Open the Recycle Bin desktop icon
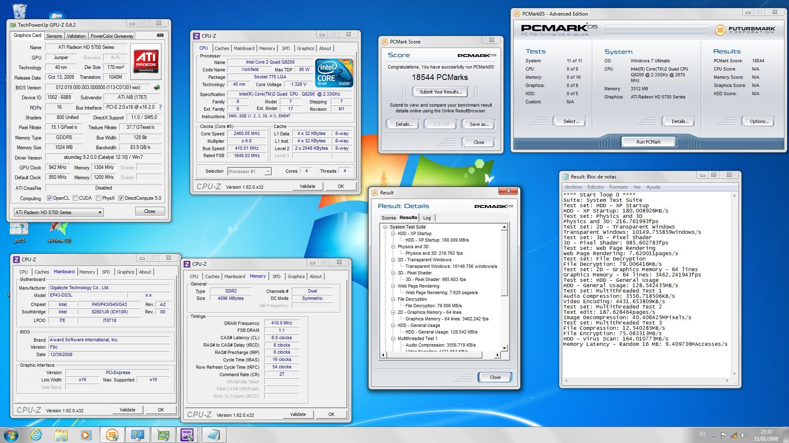This screenshot has height=443, width=789. tap(19, 11)
